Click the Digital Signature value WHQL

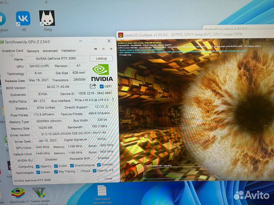coord(102,139)
